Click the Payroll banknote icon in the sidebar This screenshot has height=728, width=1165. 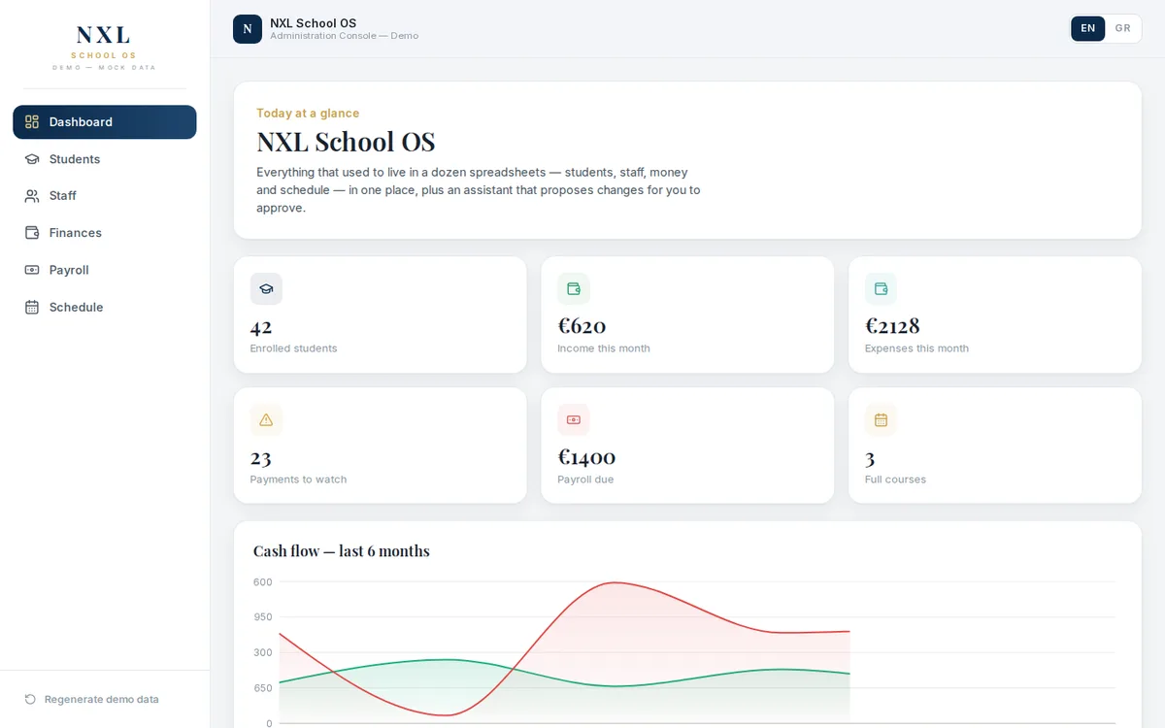32,270
